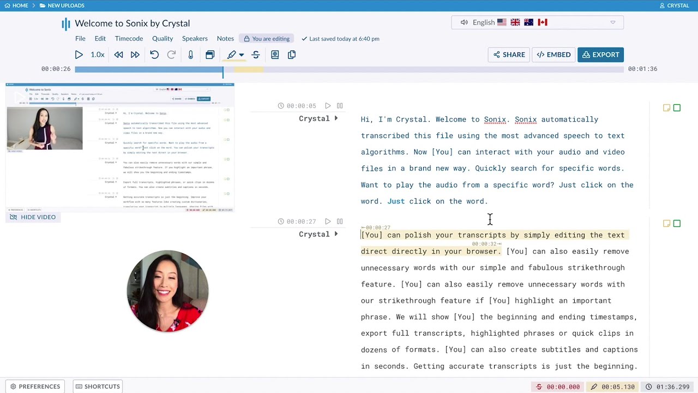The image size is (698, 393).
Task: Hide the video panel
Action: coord(33,217)
